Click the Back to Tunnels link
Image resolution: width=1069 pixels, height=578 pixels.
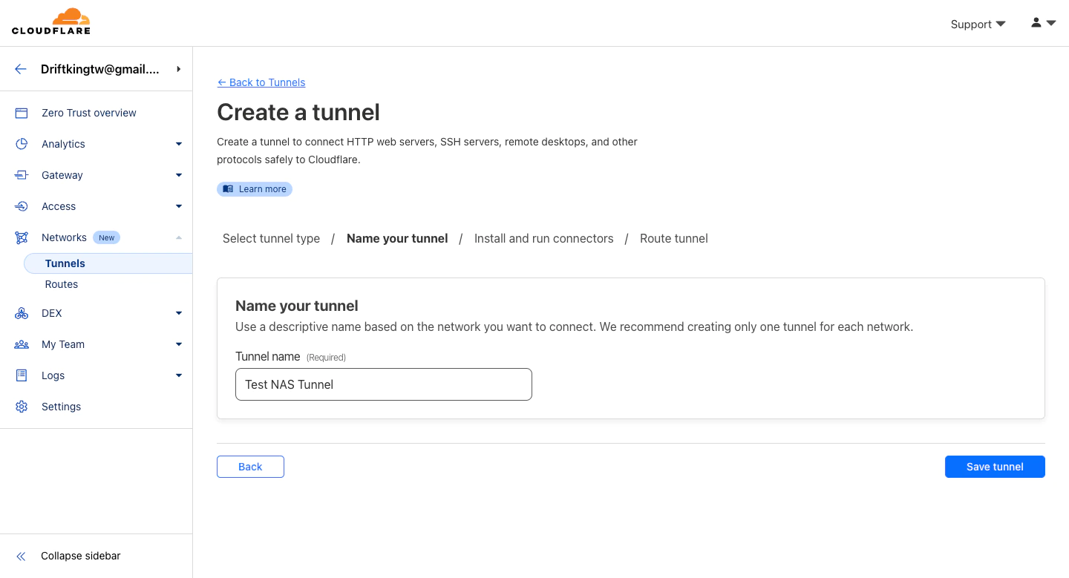point(261,82)
